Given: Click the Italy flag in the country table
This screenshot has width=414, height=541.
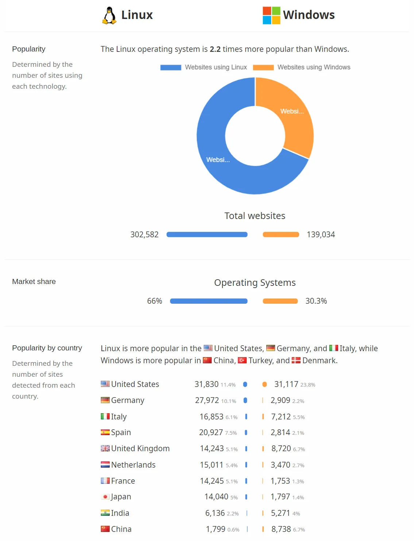Looking at the screenshot, I should (105, 416).
